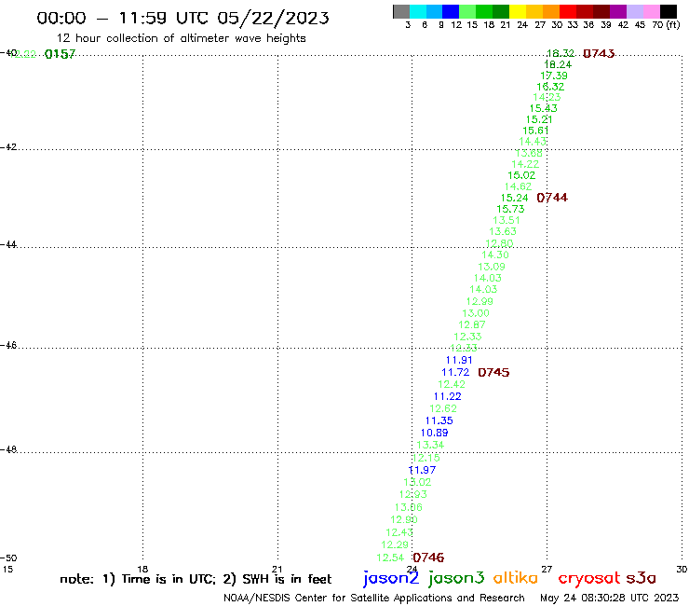Click the pink swatch in the color scale
689x606 pixels.
coord(651,11)
